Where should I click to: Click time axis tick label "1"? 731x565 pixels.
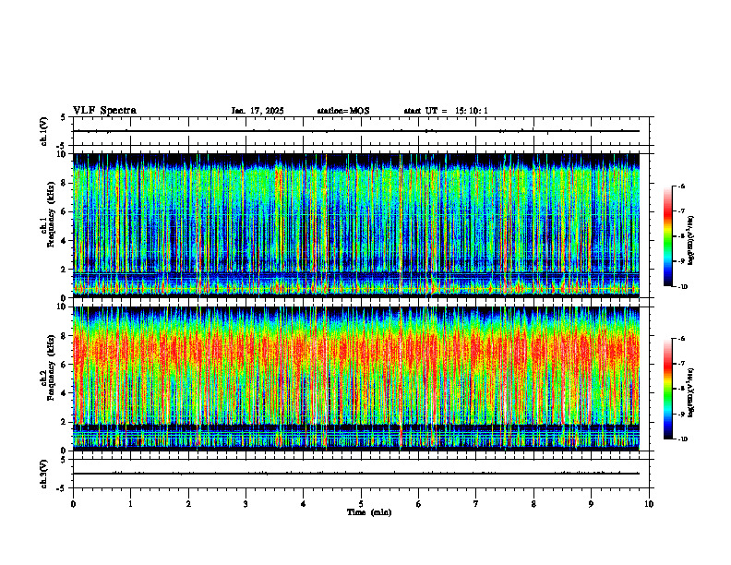(130, 504)
